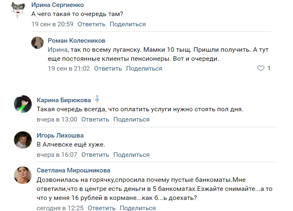Share Ирина Сергиенко's comment via Поделиться
The height and width of the screenshot is (211, 293).
tap(128, 24)
